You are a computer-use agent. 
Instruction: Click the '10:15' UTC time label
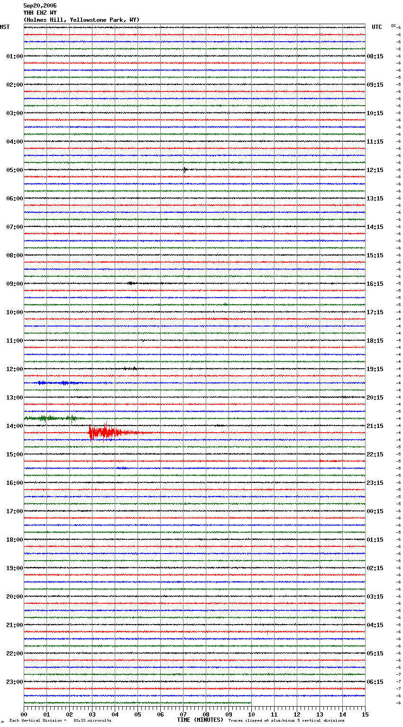(x=375, y=113)
